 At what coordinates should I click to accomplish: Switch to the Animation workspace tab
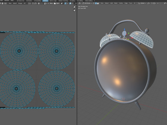(29, 1)
